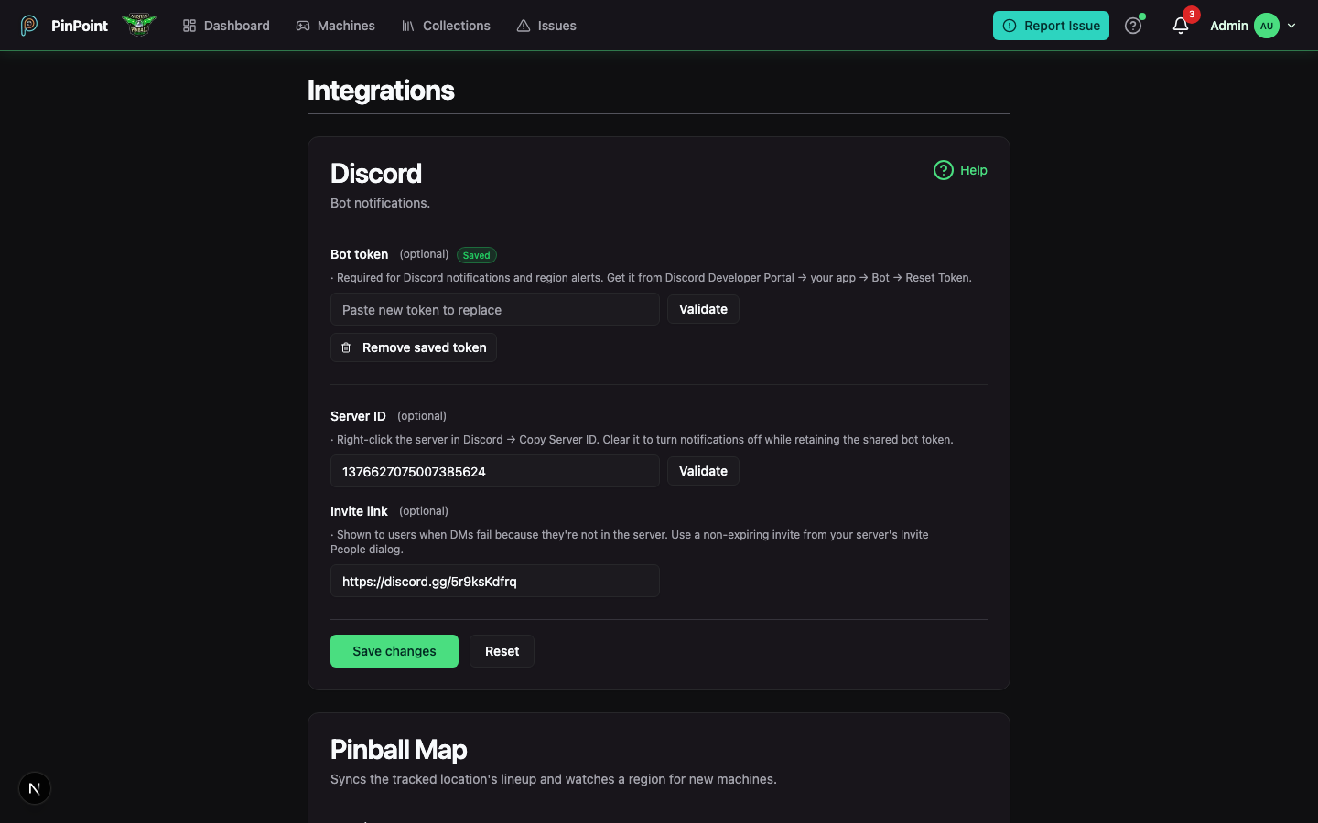
Task: Expand the Admin account menu chevron
Action: (x=1291, y=26)
